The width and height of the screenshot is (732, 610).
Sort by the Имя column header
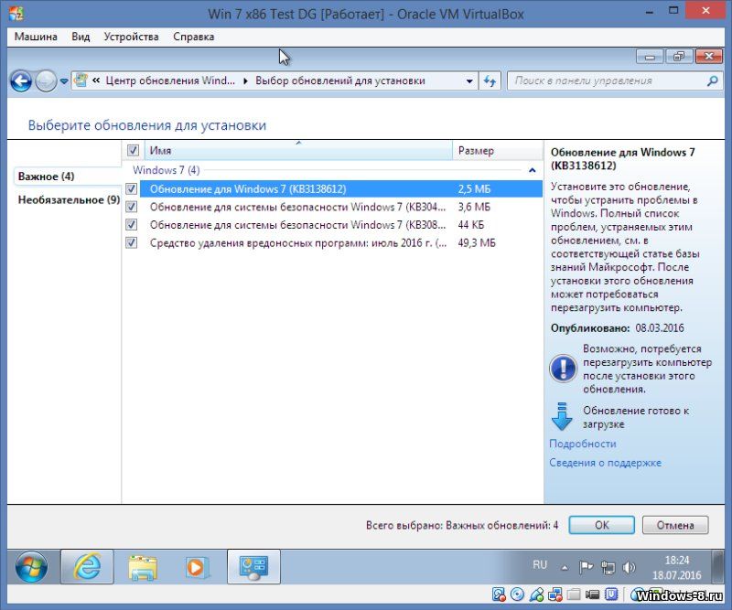(x=299, y=150)
